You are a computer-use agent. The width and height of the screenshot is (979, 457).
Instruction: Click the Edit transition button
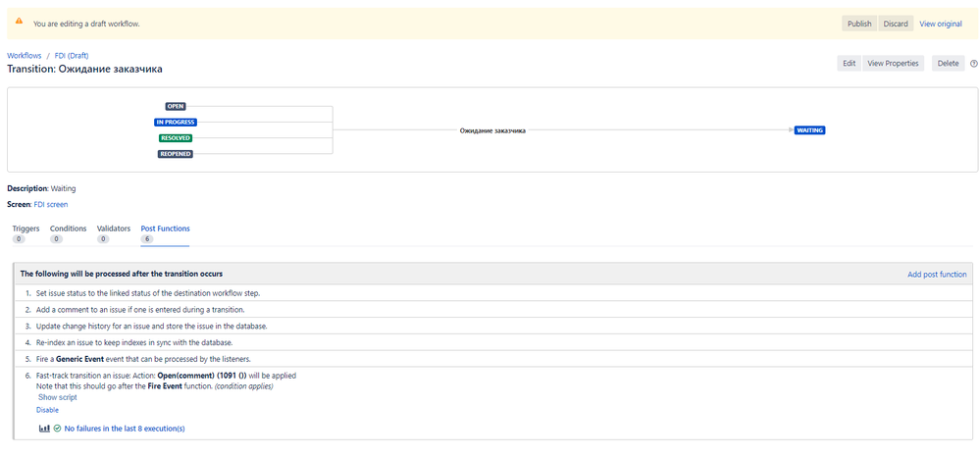(850, 63)
